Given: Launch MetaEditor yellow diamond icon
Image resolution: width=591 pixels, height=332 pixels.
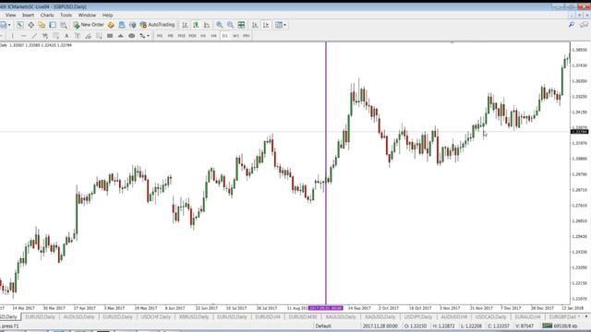Looking at the screenshot, I should click(x=111, y=25).
